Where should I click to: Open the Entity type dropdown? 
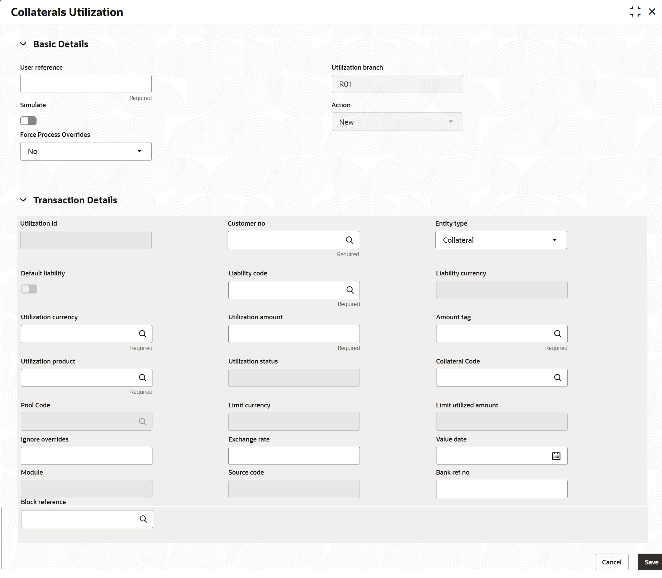click(501, 240)
